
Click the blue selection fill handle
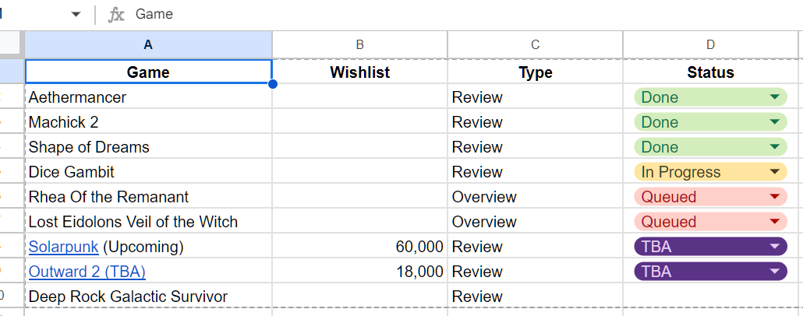click(272, 83)
